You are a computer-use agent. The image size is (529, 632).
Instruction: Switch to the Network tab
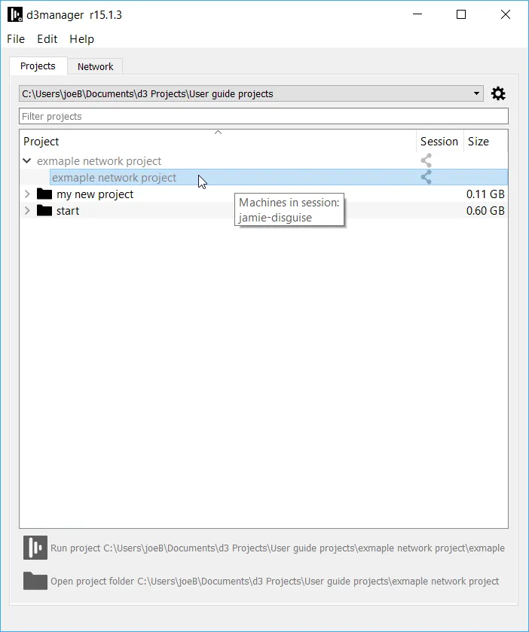[95, 66]
